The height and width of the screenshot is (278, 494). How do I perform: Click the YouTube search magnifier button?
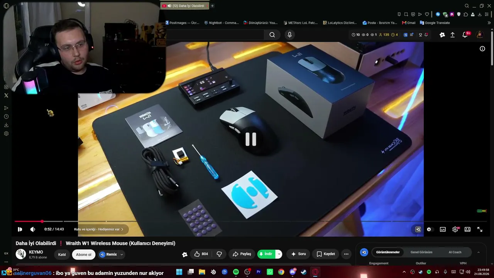click(272, 35)
